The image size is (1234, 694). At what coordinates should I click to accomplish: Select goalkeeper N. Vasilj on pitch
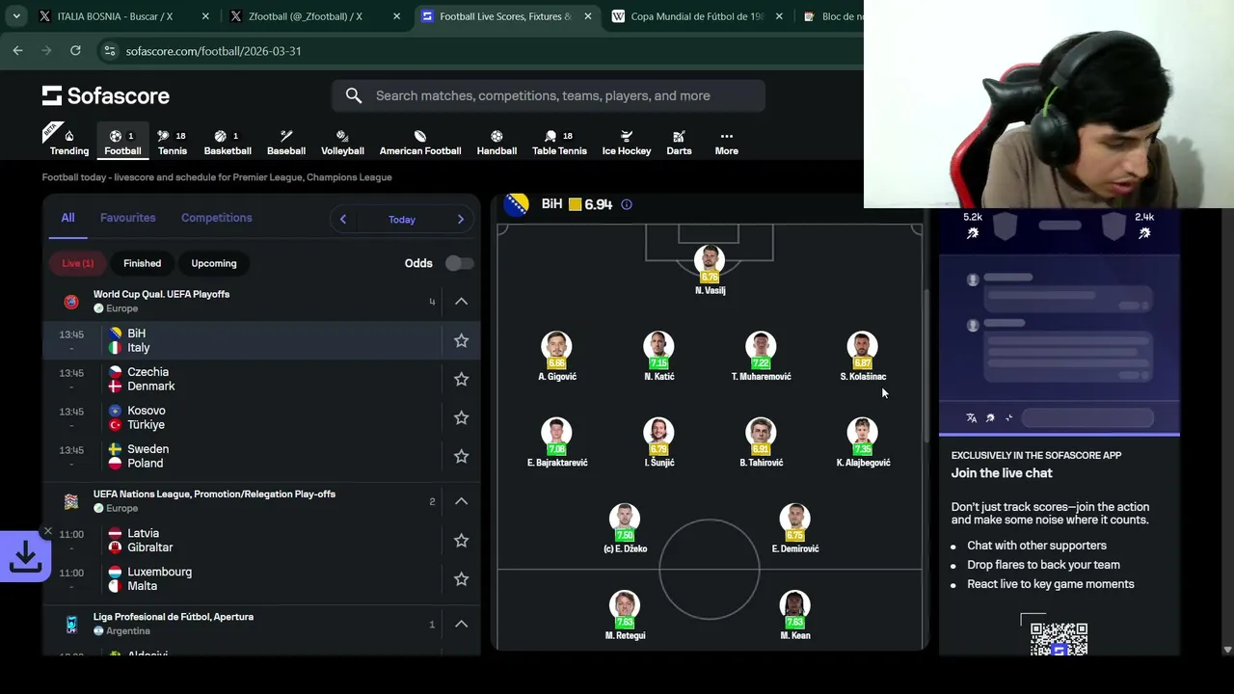click(710, 270)
